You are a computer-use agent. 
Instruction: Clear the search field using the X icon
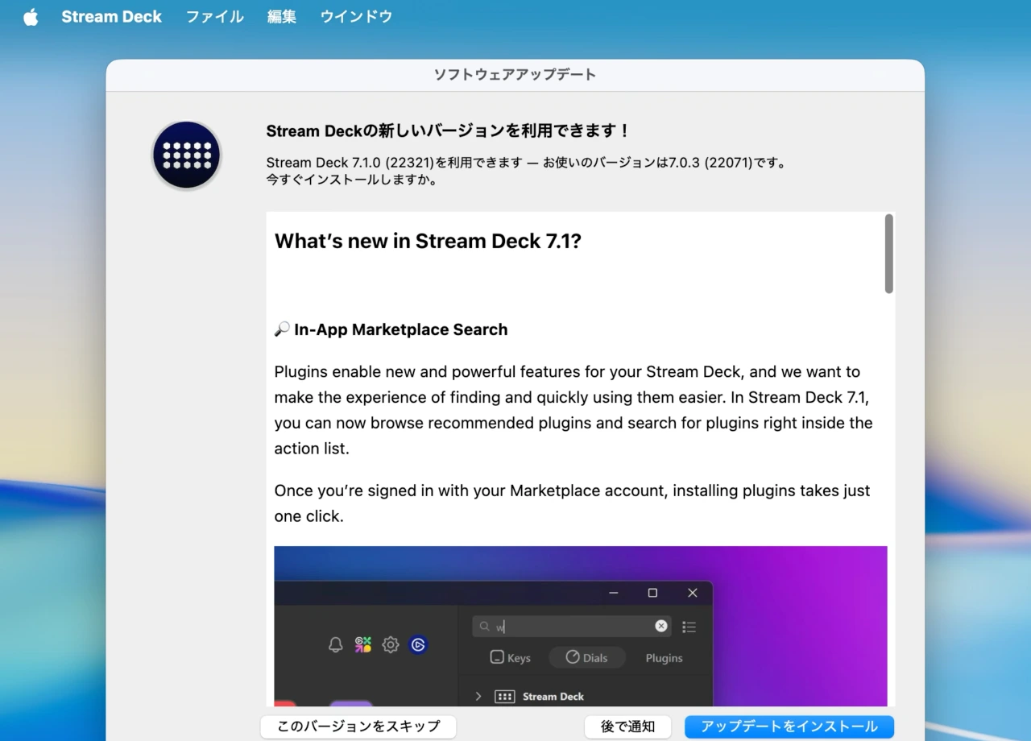[660, 626]
